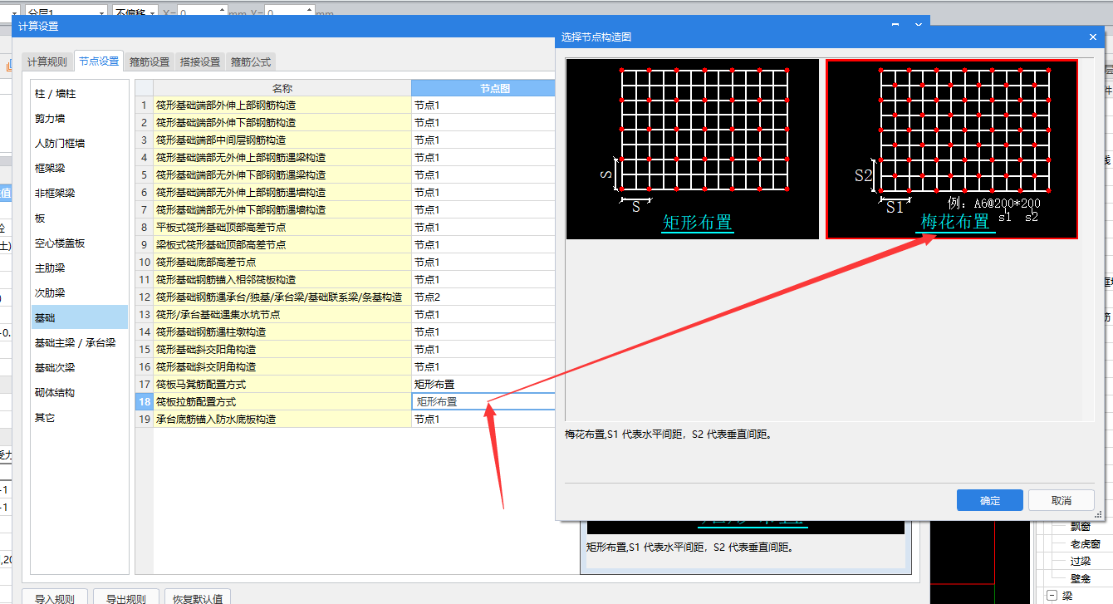The width and height of the screenshot is (1113, 604).
Task: Open the 分层1 dropdown in main toolbar
Action: pos(66,13)
